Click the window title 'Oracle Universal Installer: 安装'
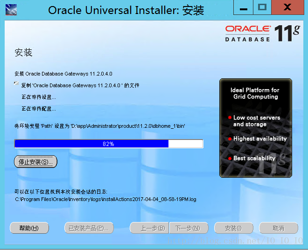The height and width of the screenshot is (250, 308). [126, 10]
